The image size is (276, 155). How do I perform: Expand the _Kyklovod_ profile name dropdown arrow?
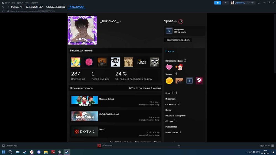(120, 22)
